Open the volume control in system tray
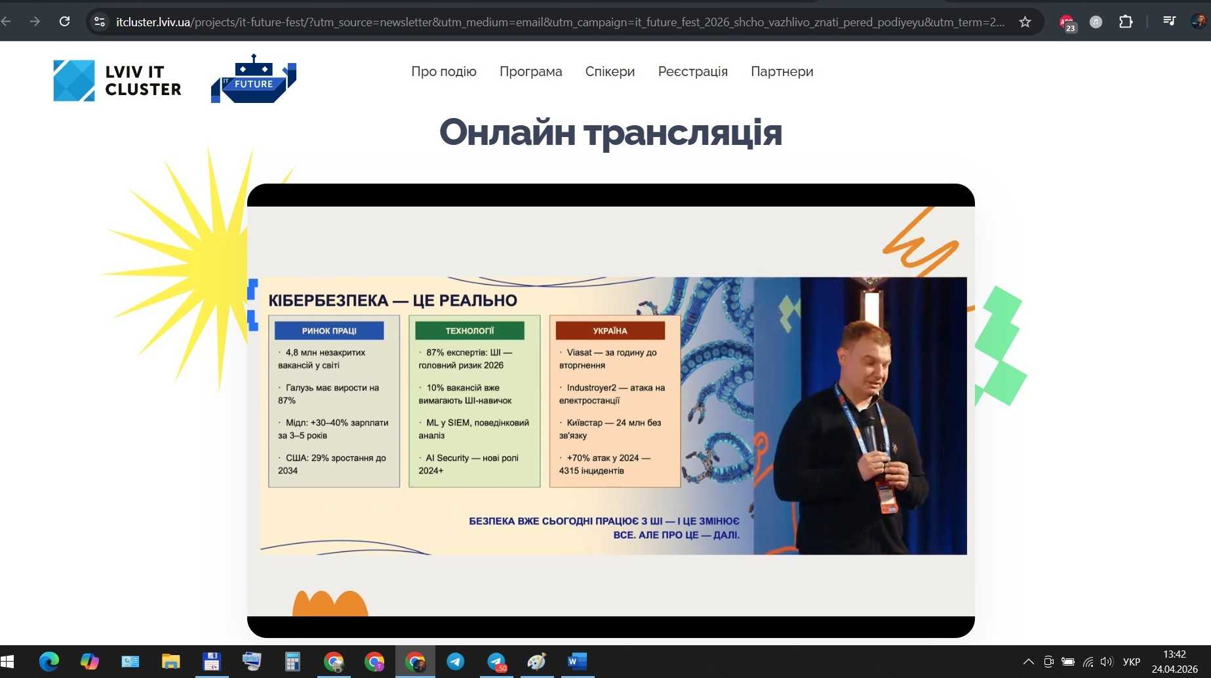 [1107, 662]
